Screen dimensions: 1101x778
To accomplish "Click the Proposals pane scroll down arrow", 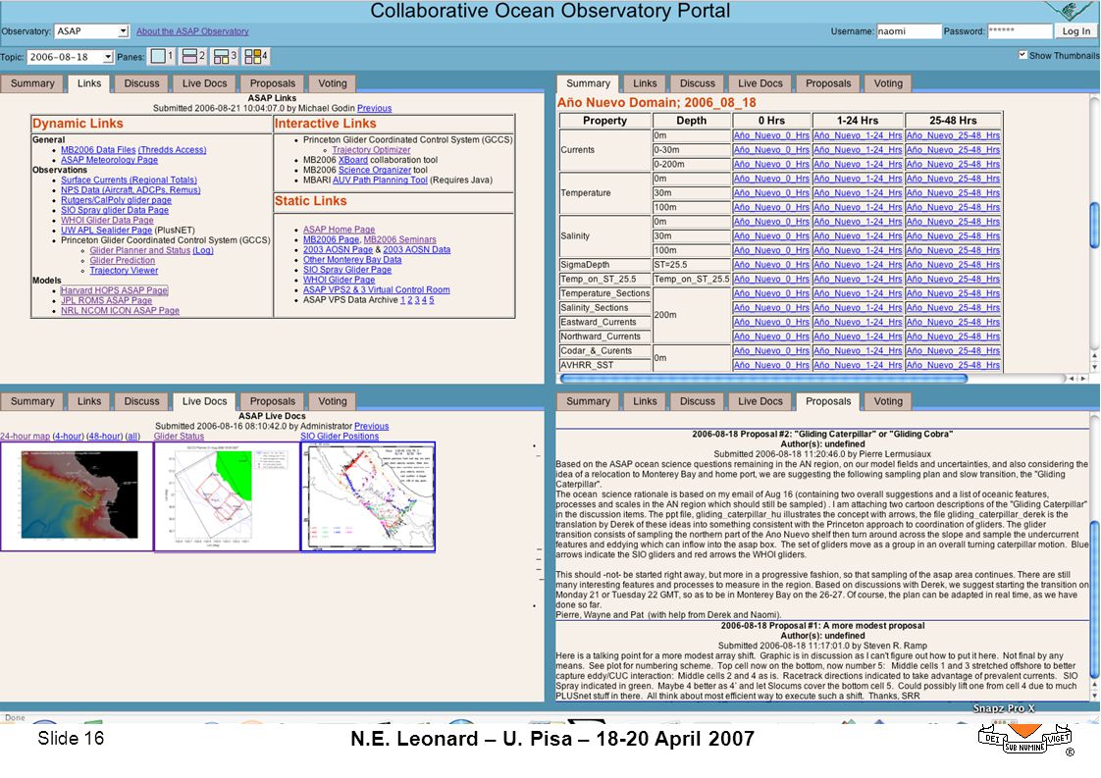I will pyautogui.click(x=1095, y=696).
